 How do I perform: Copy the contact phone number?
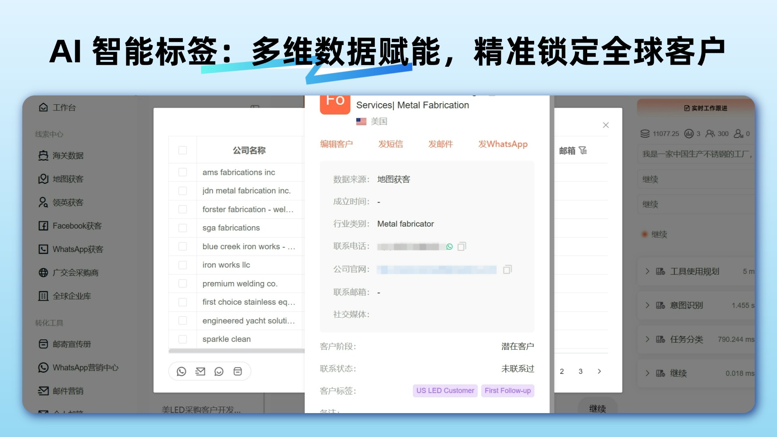point(462,246)
